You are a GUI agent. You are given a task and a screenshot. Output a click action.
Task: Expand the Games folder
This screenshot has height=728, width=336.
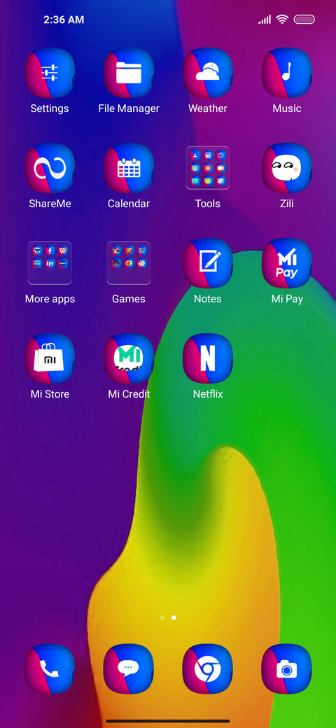(129, 262)
